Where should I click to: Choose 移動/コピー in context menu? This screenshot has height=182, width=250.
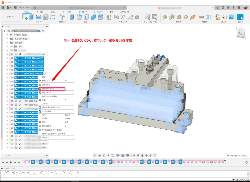coord(57,81)
